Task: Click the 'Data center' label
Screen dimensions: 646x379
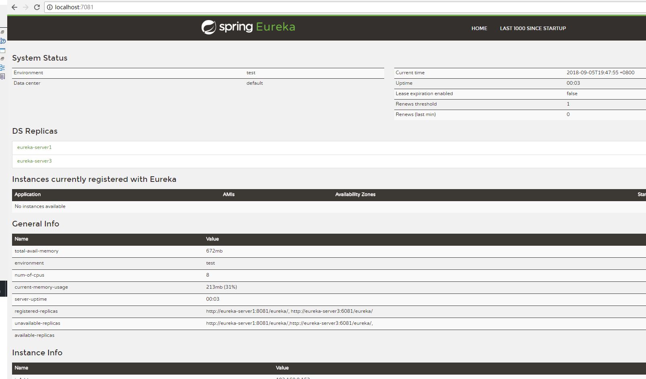Action: pos(27,83)
